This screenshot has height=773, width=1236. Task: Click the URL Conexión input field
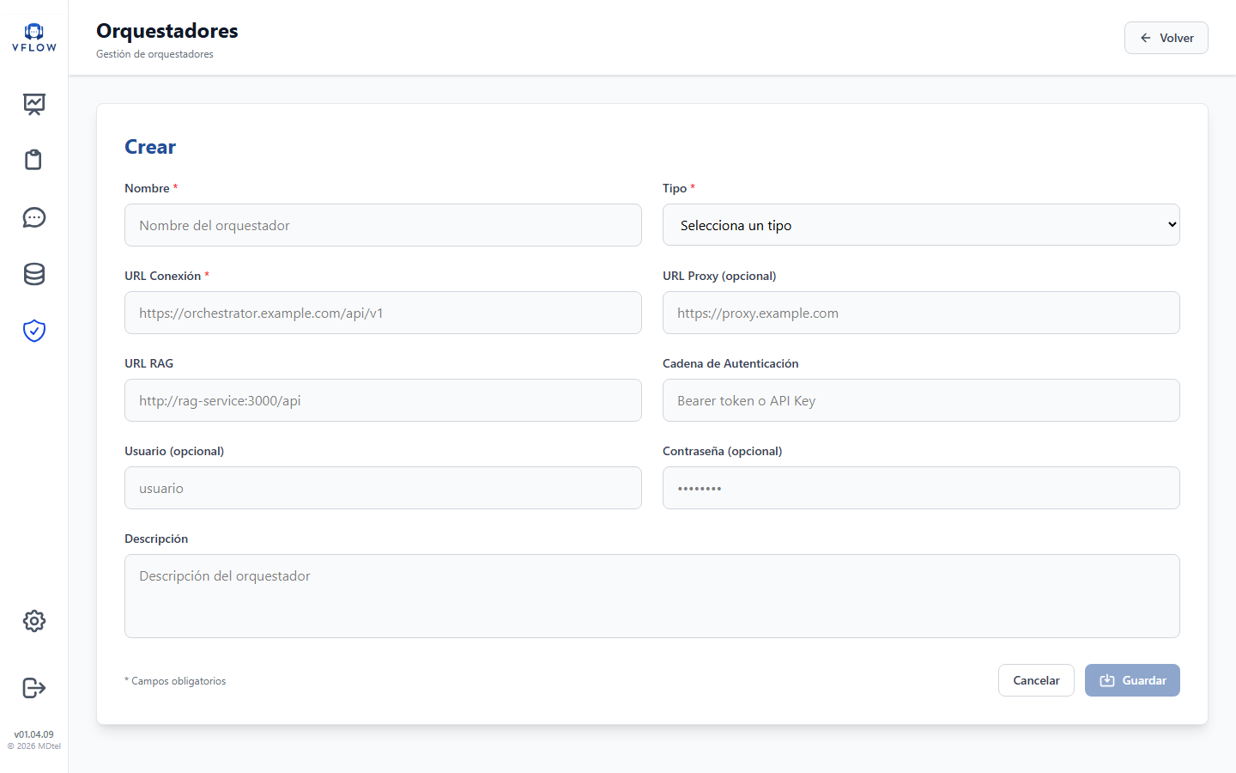pyautogui.click(x=383, y=313)
